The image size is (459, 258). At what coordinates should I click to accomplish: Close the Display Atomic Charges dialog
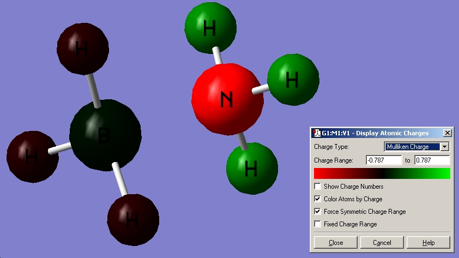[448, 133]
